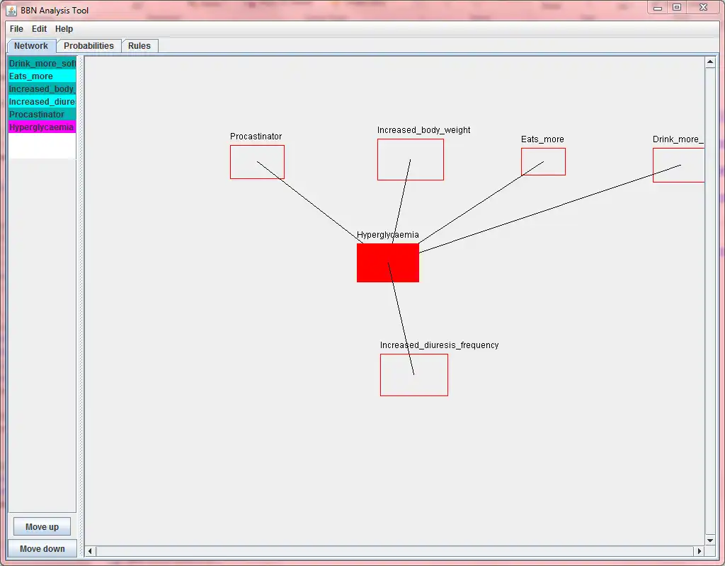Image resolution: width=725 pixels, height=566 pixels.
Task: Minimize the BBN Analysis Tool window
Action: [x=658, y=7]
